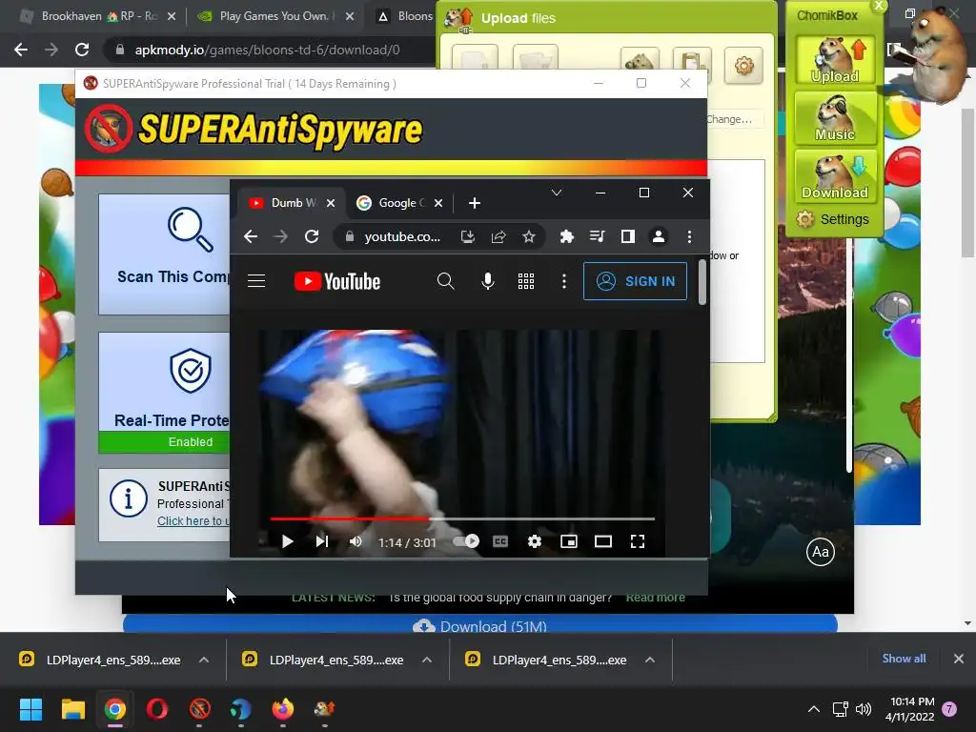Viewport: 976px width, 732px height.
Task: Mute the YouTube video volume
Action: coord(356,541)
